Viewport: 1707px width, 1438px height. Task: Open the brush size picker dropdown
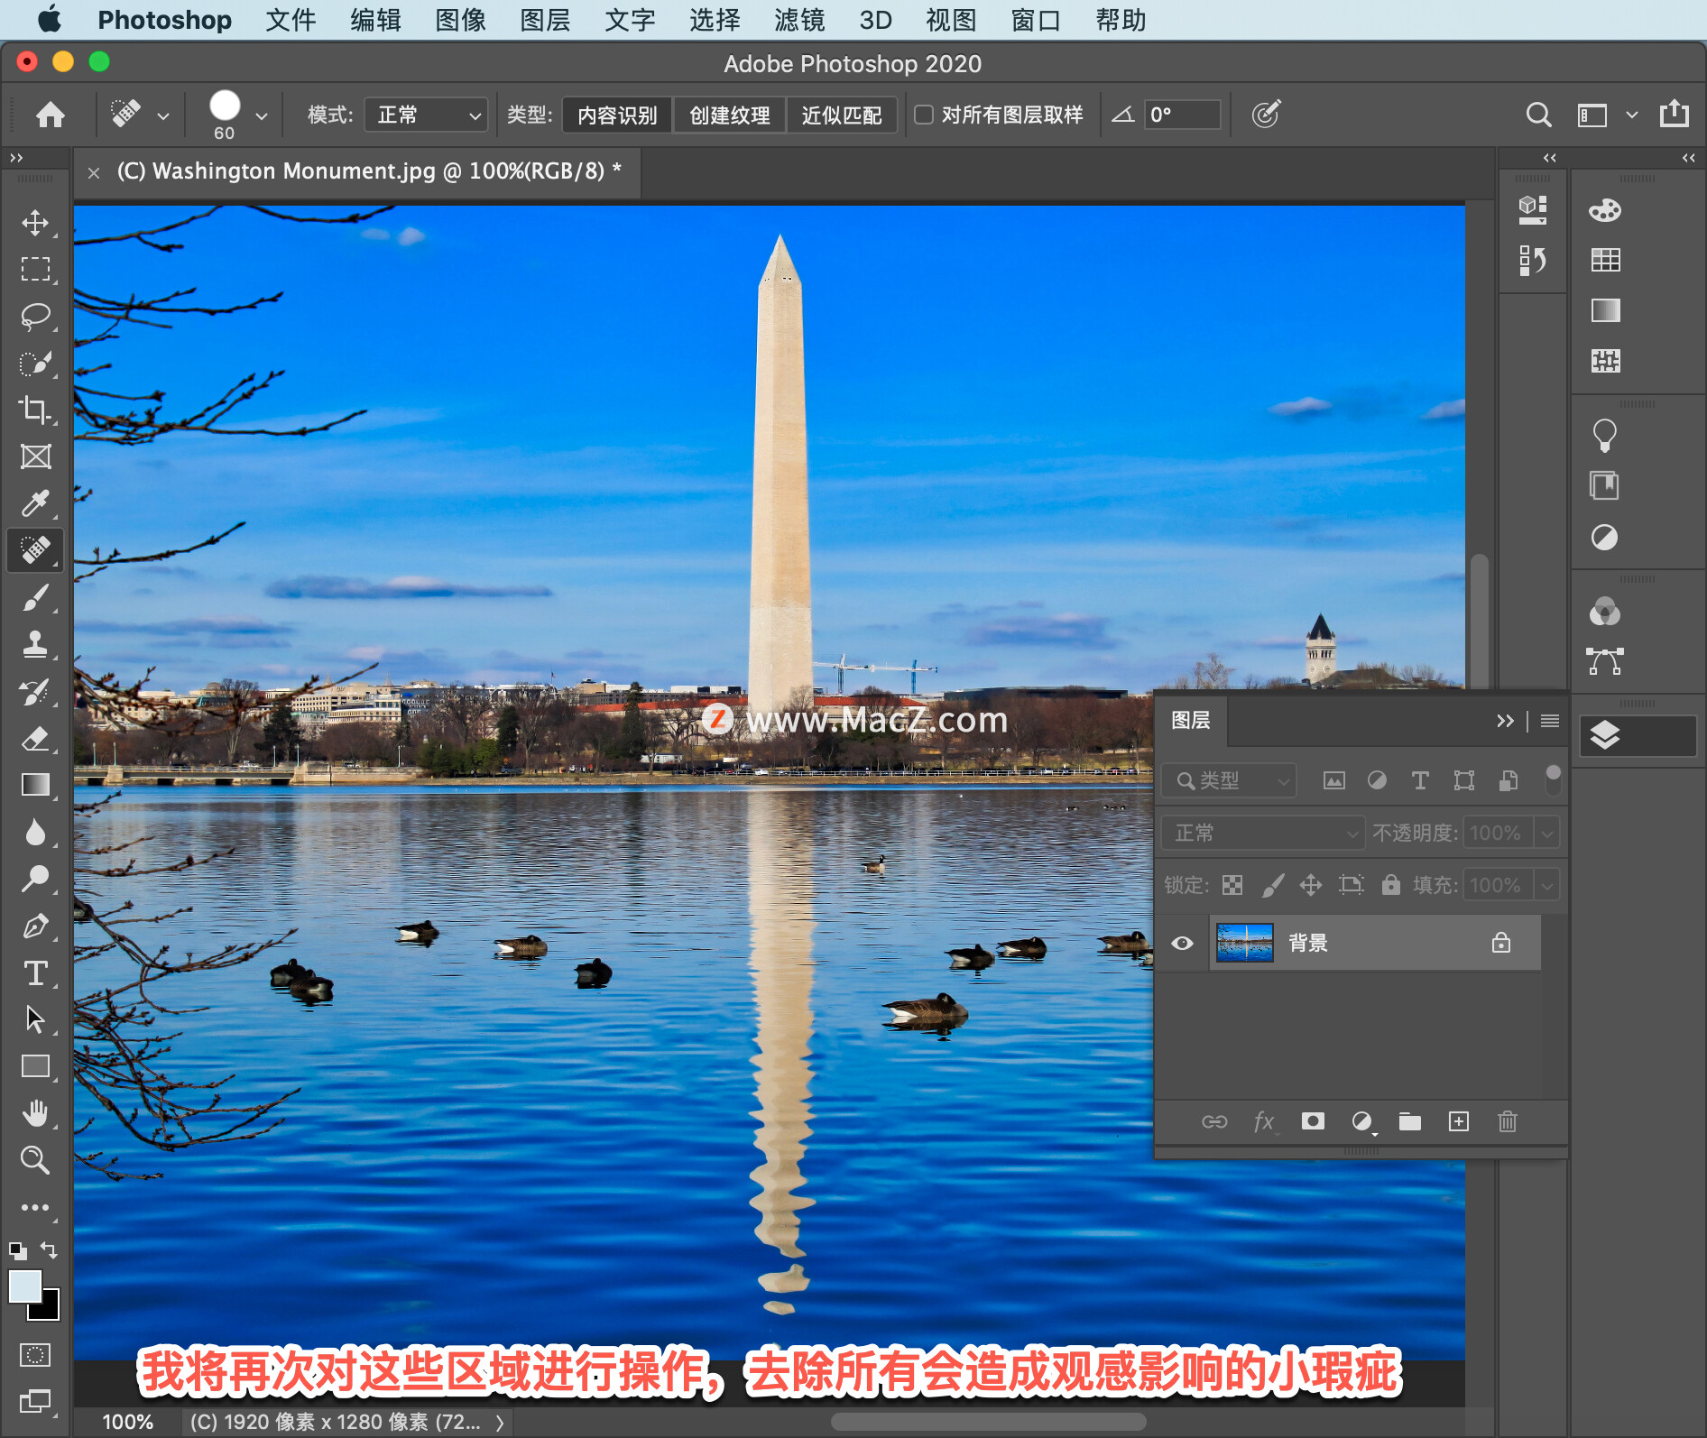pos(262,115)
